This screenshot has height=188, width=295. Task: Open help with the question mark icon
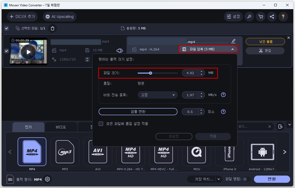(283, 16)
